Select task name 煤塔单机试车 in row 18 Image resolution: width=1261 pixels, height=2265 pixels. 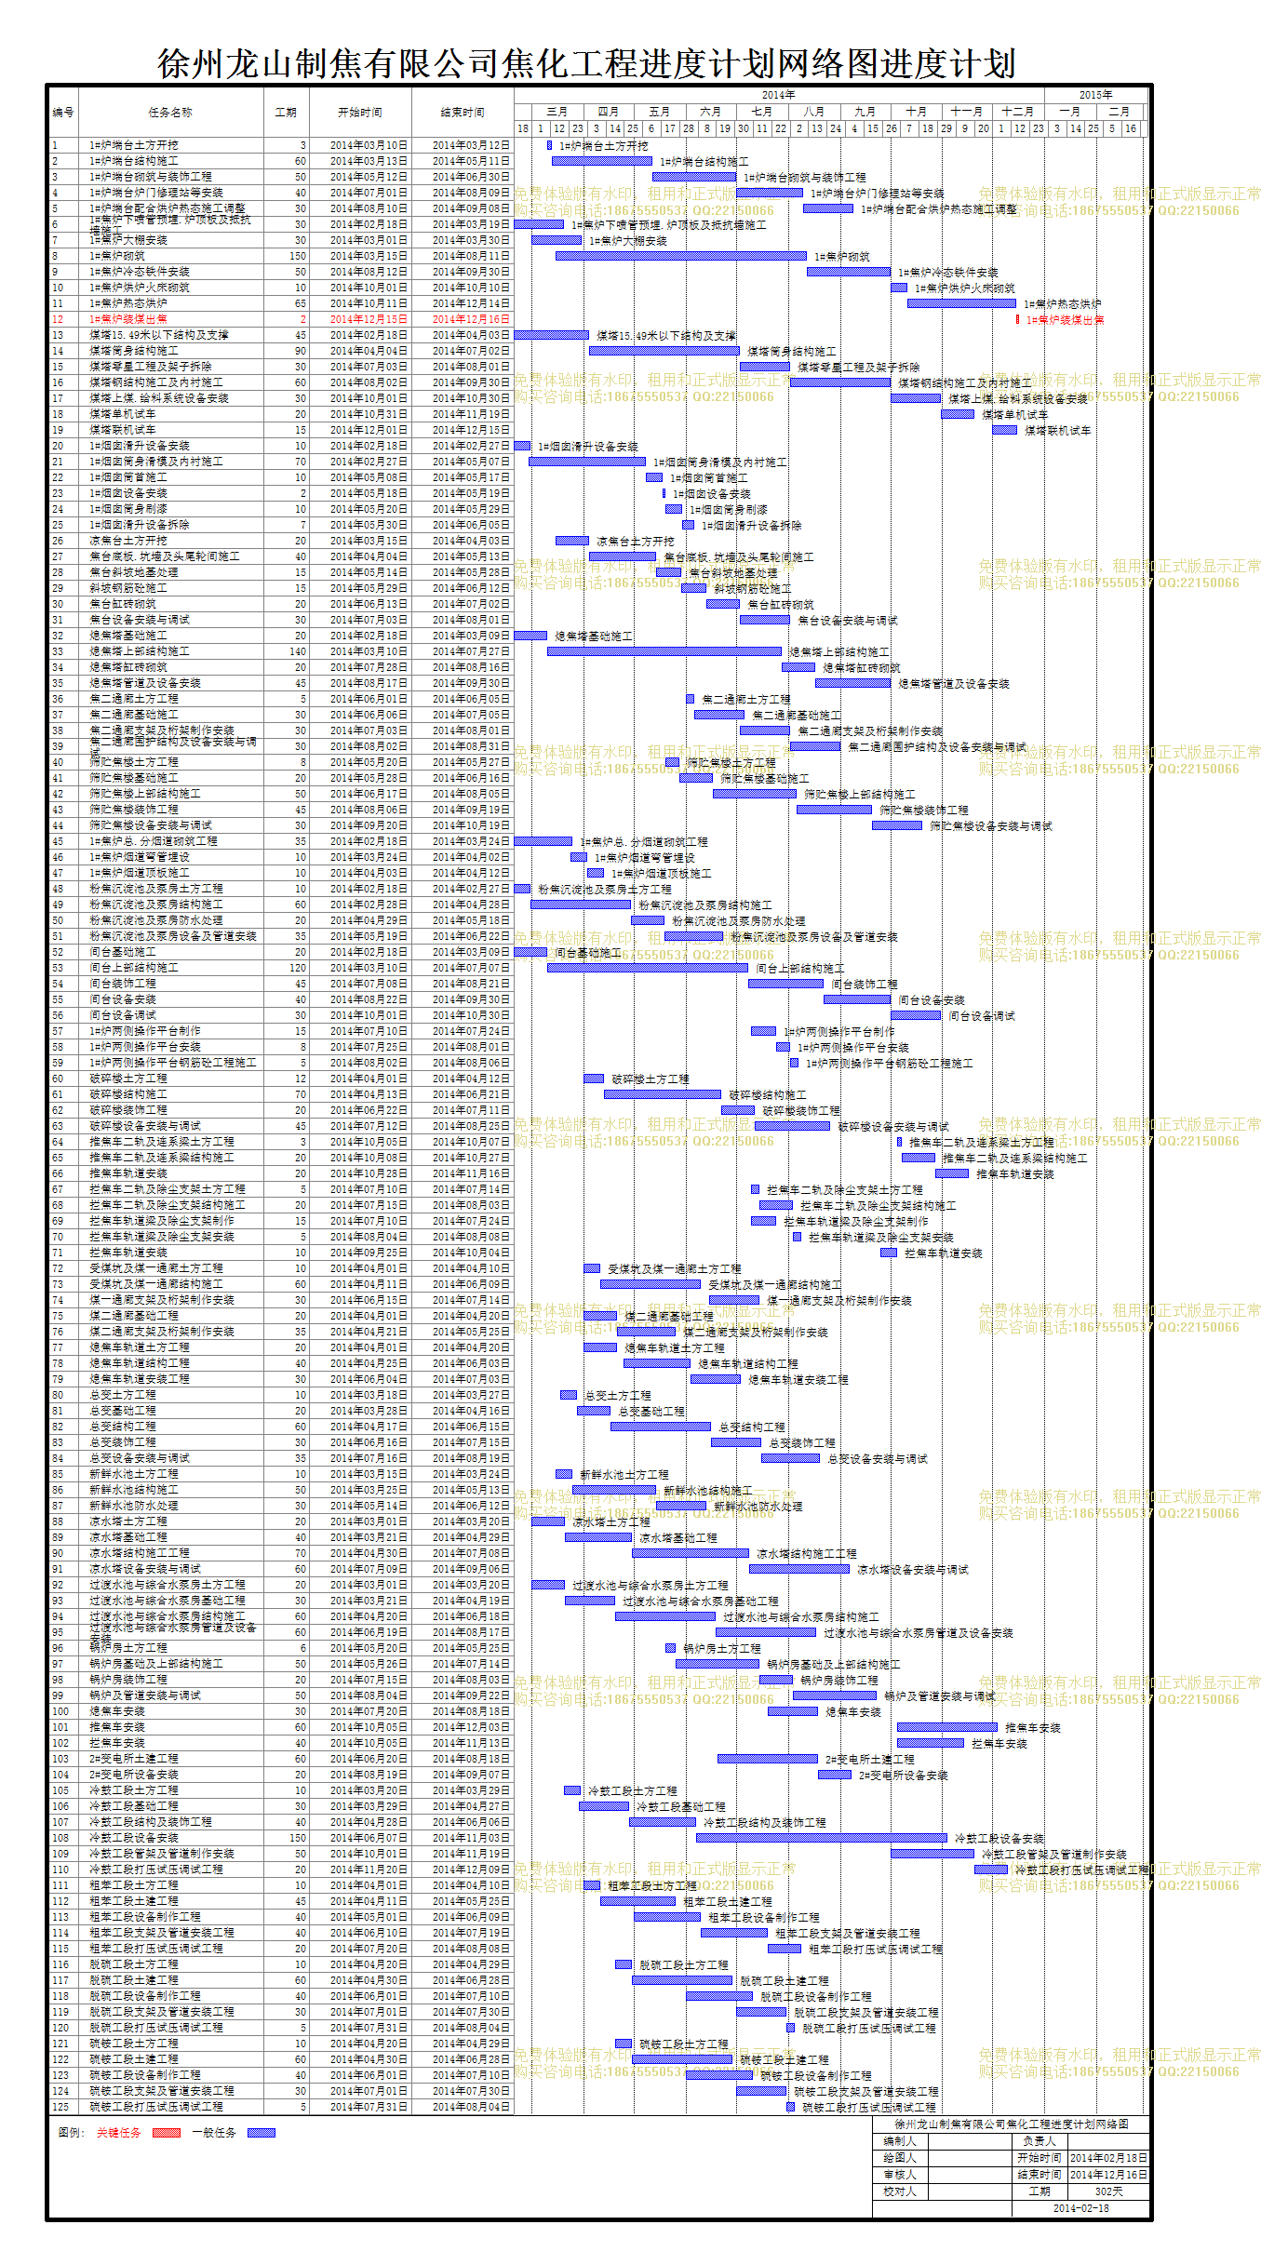[x=123, y=414]
